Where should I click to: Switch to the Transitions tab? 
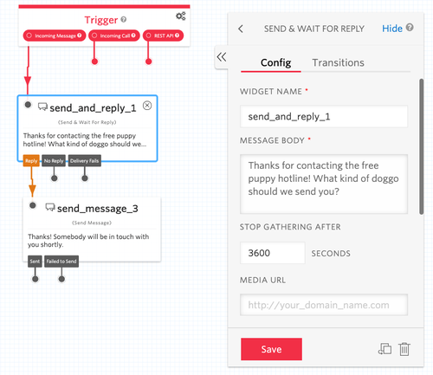(338, 62)
